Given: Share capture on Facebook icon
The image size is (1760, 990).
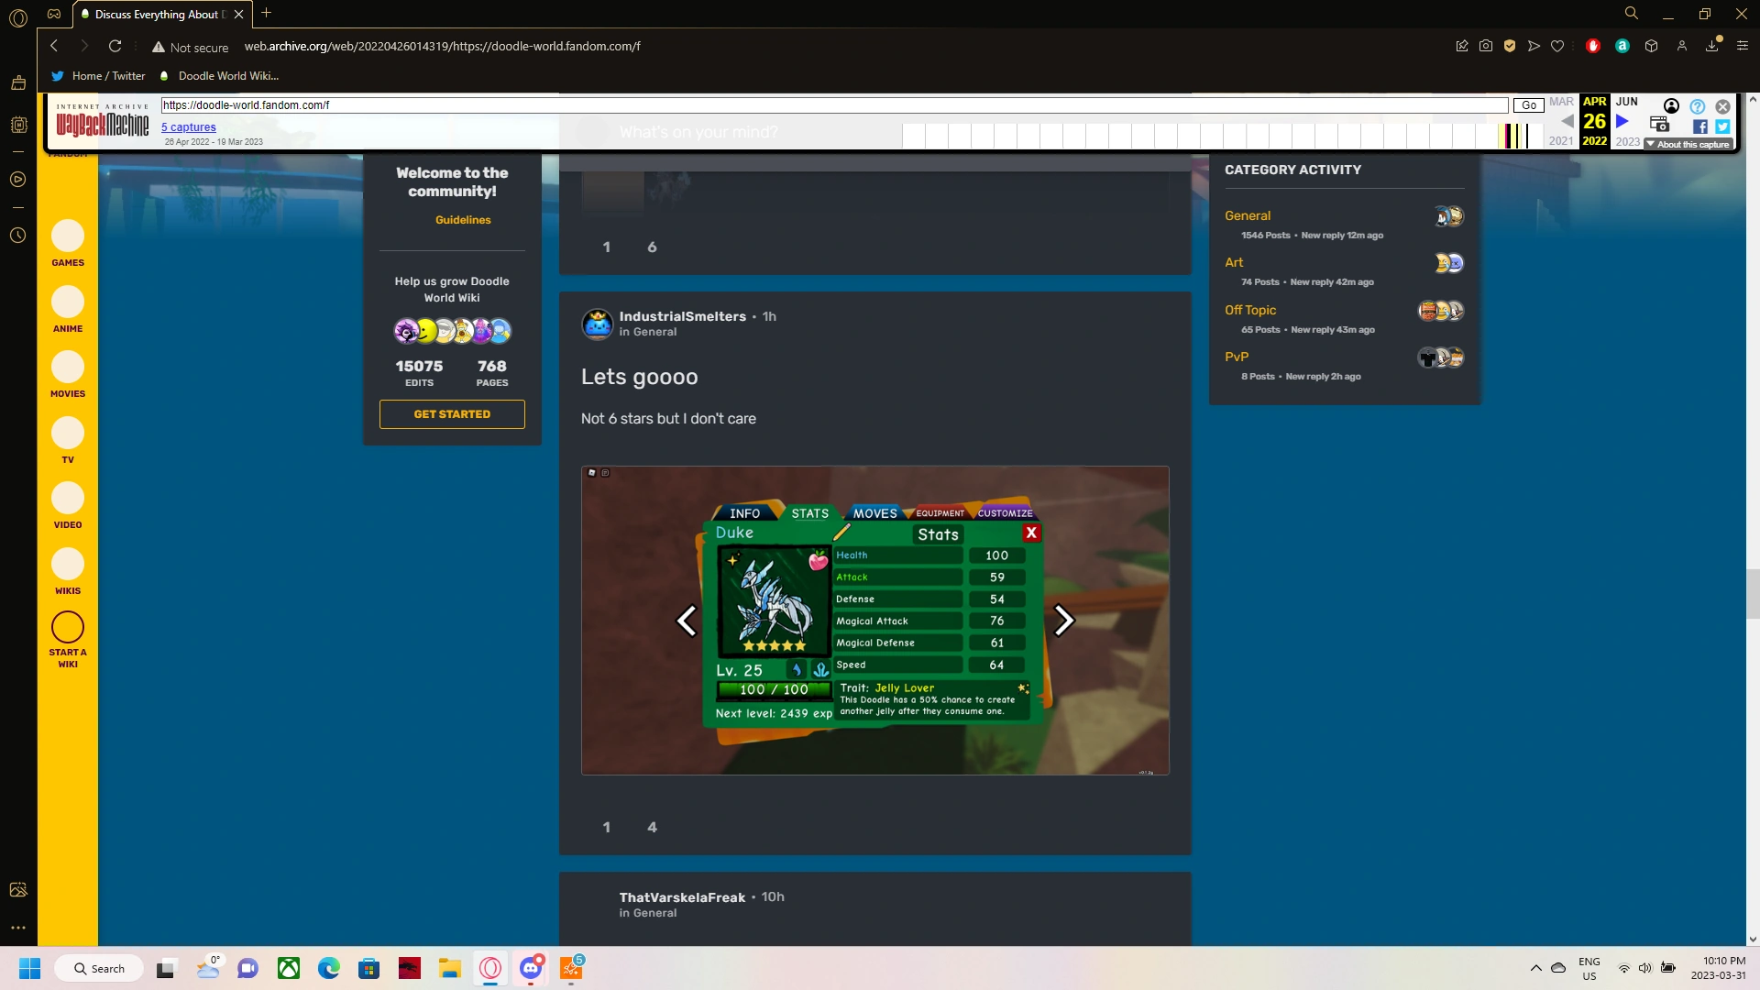Looking at the screenshot, I should (1699, 126).
